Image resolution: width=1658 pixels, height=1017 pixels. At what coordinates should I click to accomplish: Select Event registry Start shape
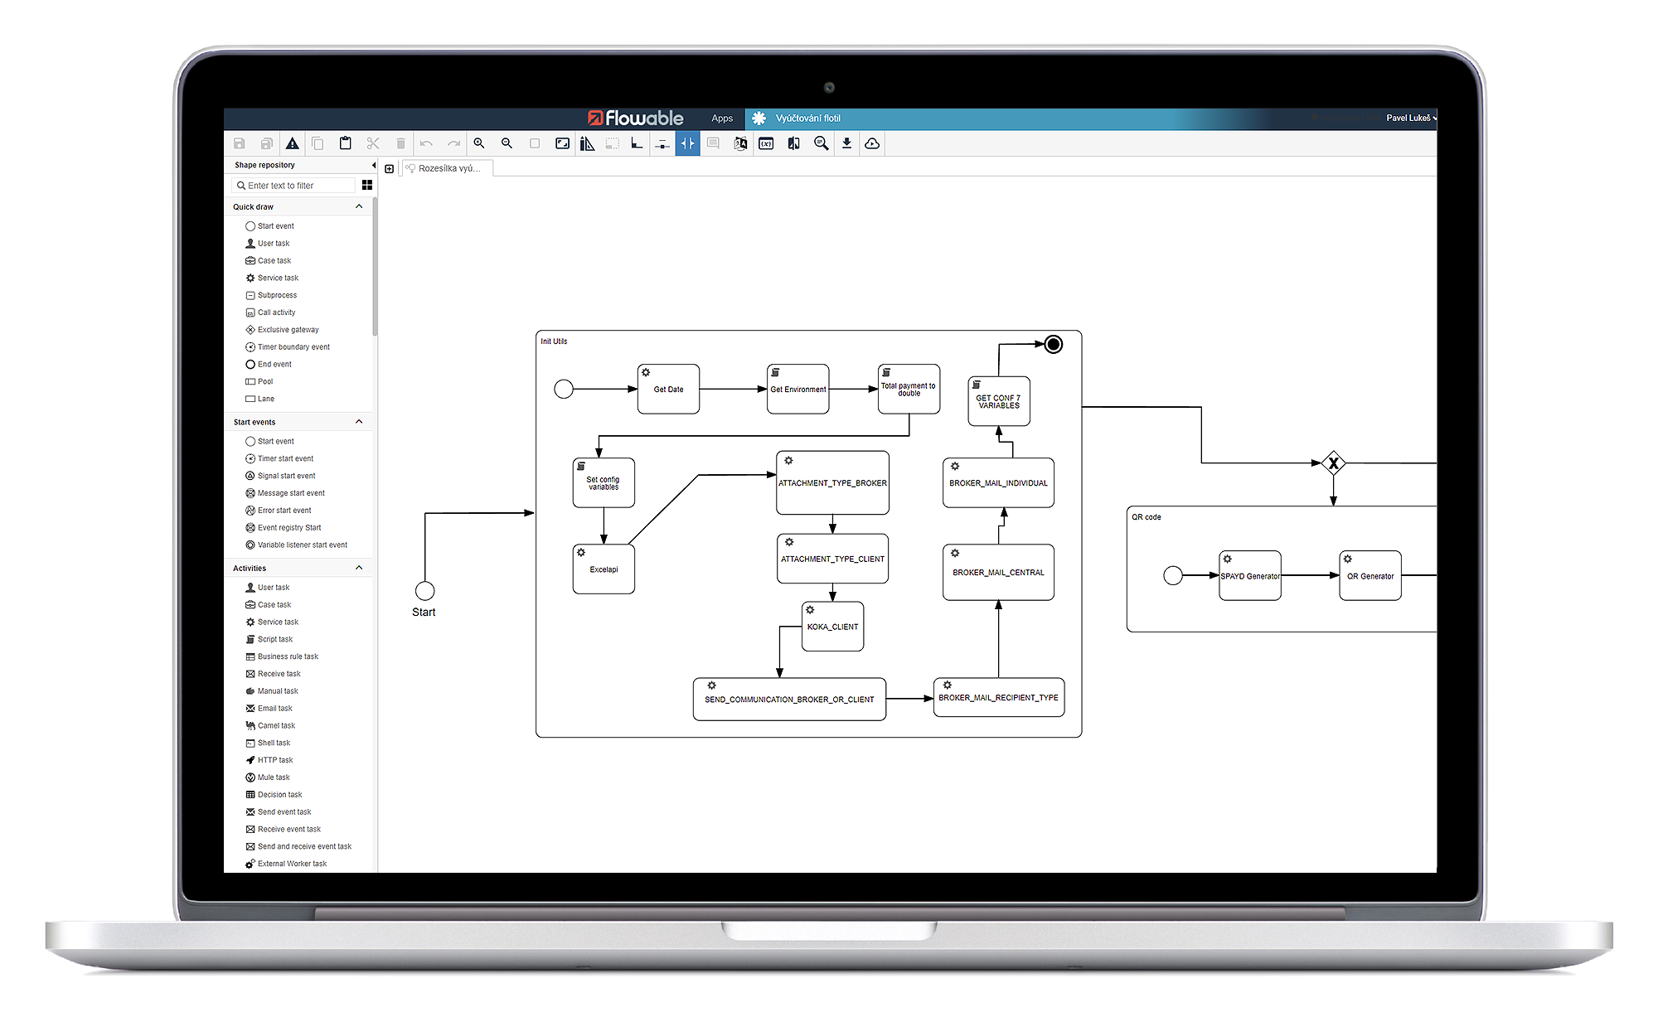click(x=283, y=528)
